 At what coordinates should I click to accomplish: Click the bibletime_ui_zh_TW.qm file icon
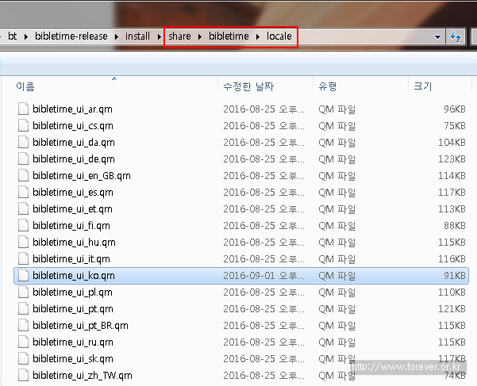coord(24,376)
